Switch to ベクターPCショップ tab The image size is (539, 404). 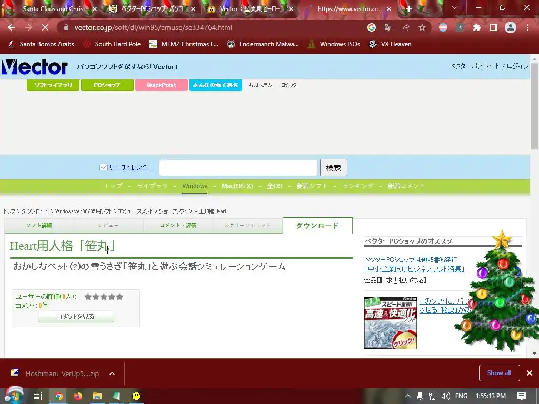[x=151, y=9]
